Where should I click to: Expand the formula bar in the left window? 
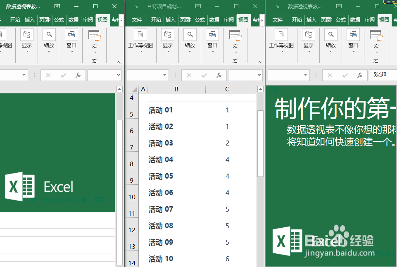[118, 75]
